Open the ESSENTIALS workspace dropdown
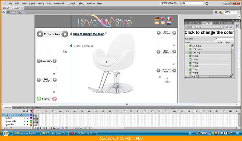 pyautogui.click(x=170, y=3)
